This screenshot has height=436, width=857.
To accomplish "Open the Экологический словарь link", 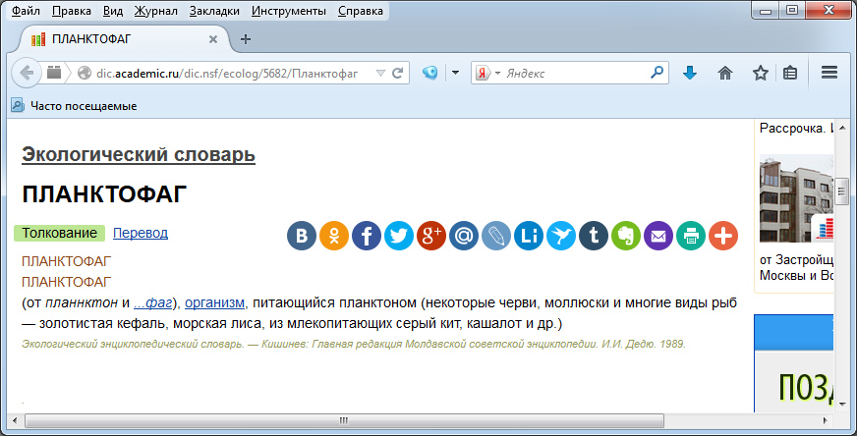I will [139, 154].
